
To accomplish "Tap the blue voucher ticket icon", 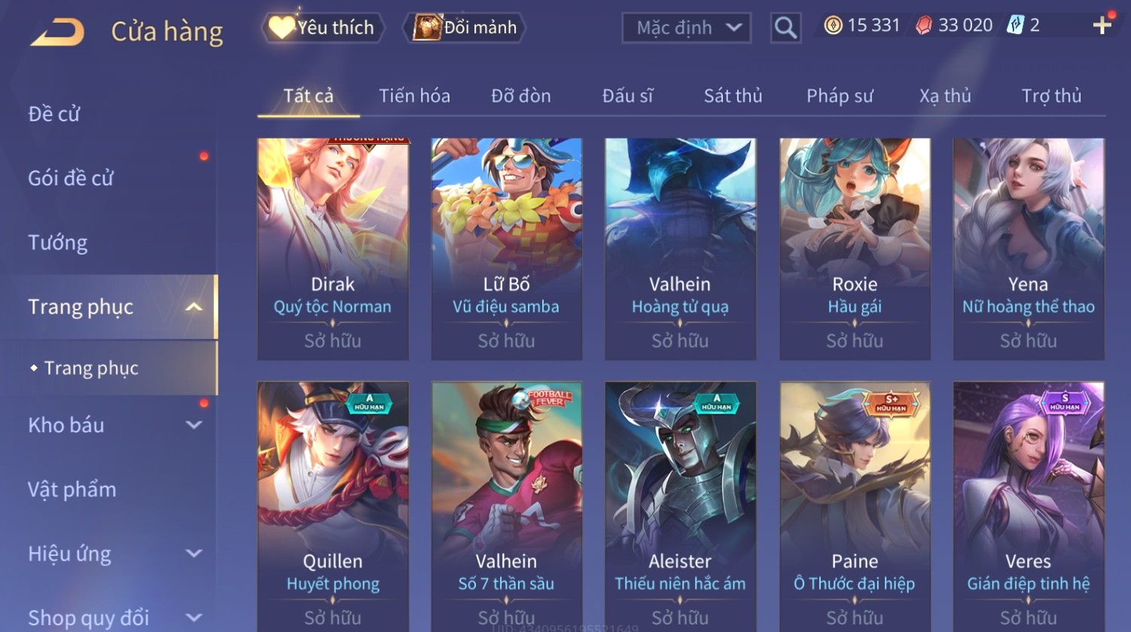I will click(1015, 26).
